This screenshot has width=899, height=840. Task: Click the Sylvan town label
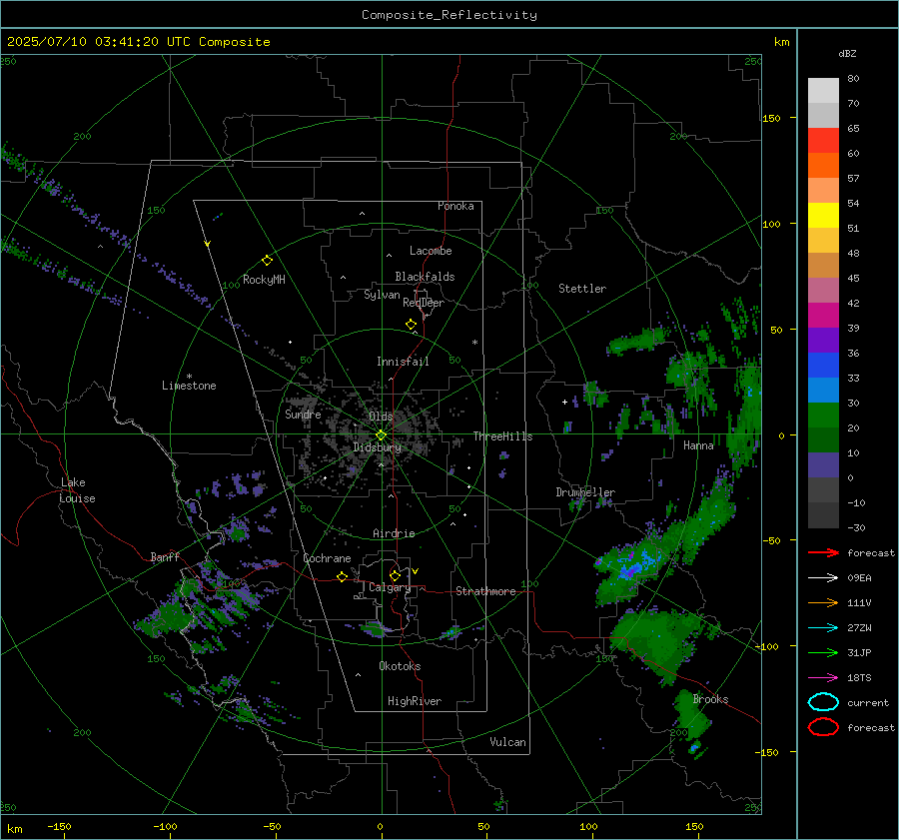click(382, 295)
